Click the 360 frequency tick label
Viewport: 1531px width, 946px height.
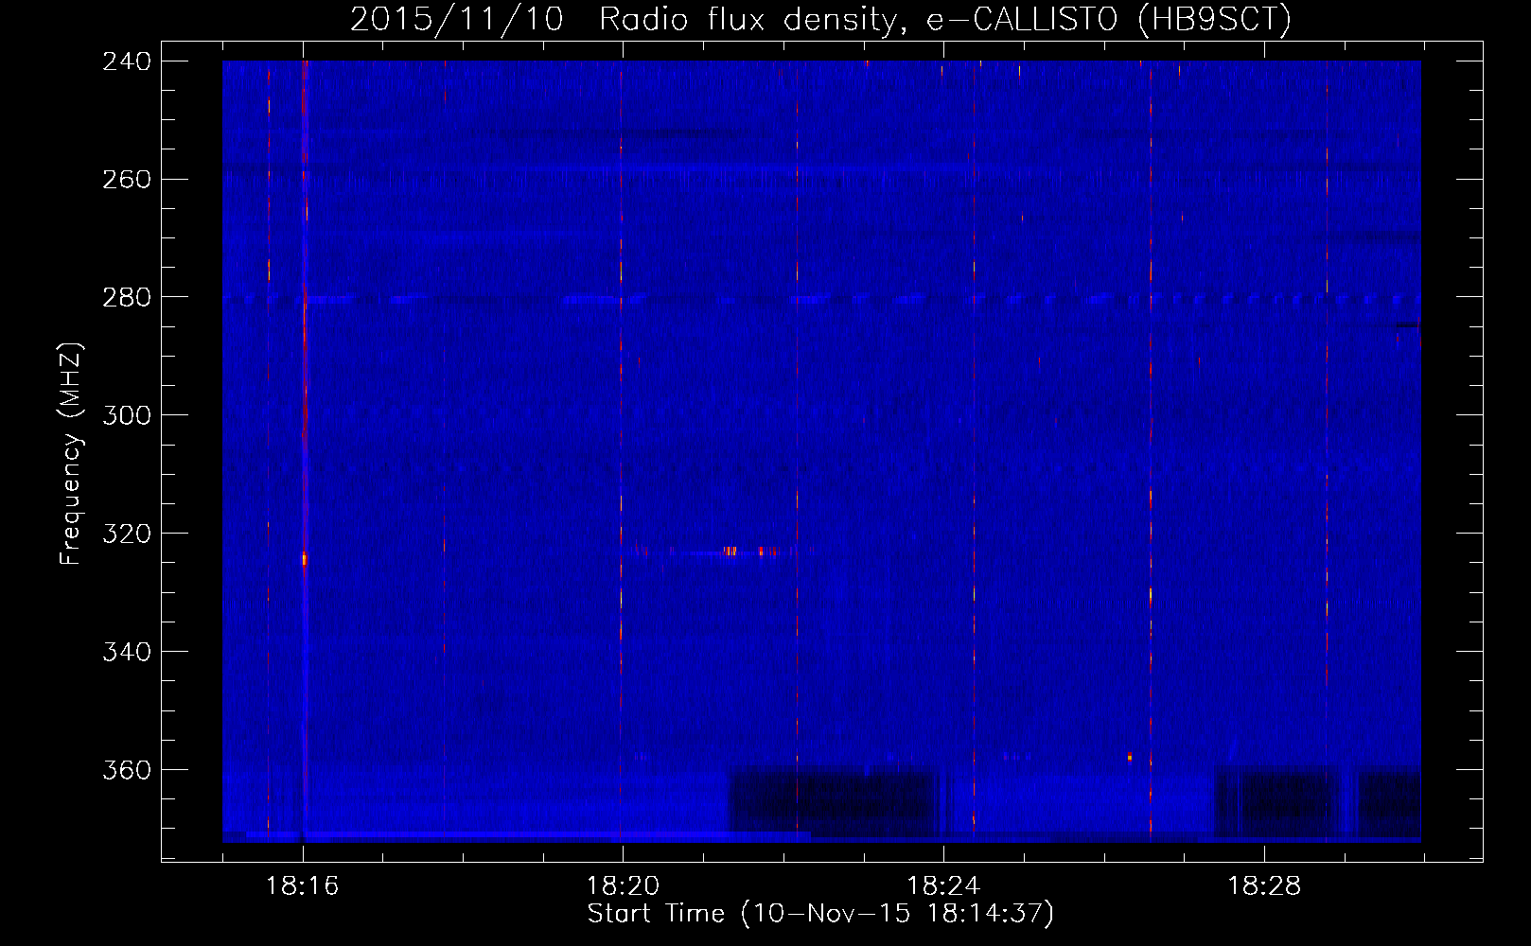tap(127, 770)
